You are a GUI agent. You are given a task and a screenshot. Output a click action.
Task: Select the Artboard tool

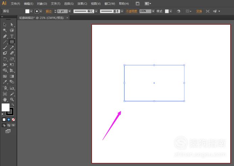(x=5, y=94)
